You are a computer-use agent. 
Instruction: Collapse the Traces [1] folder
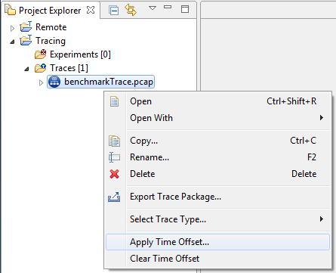tap(26, 69)
